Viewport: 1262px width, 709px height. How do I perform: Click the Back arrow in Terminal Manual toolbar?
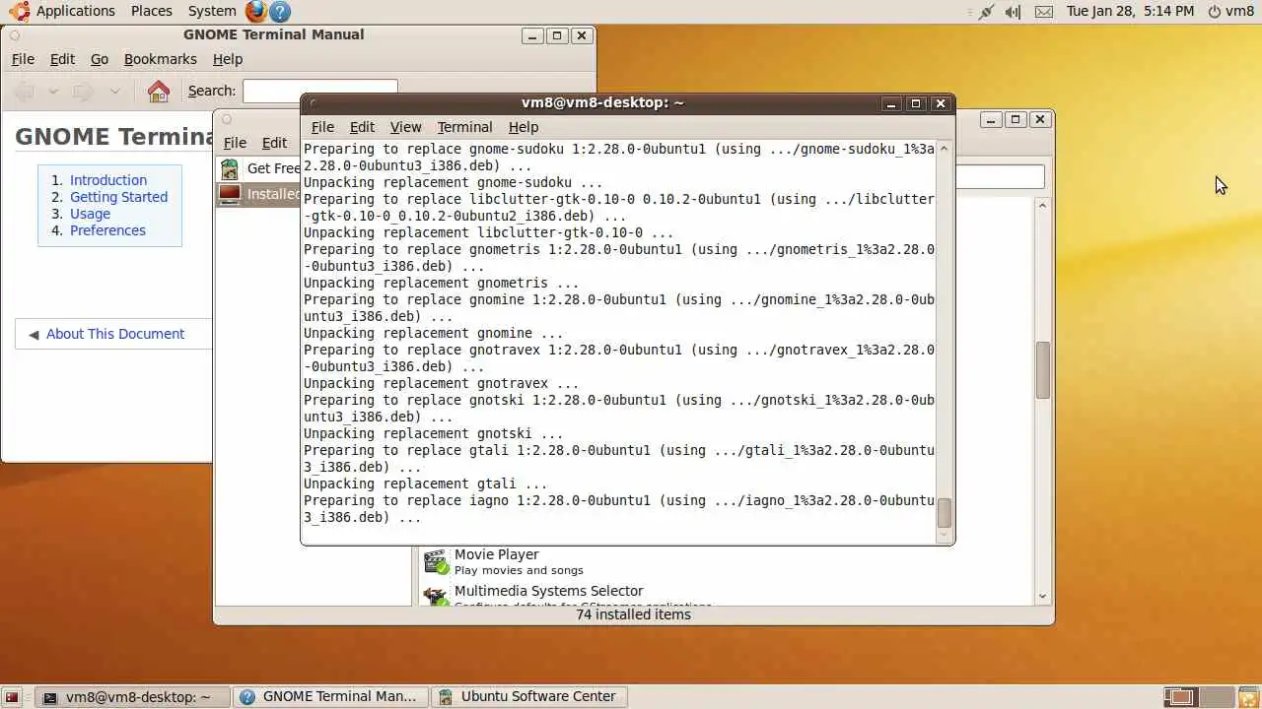25,92
